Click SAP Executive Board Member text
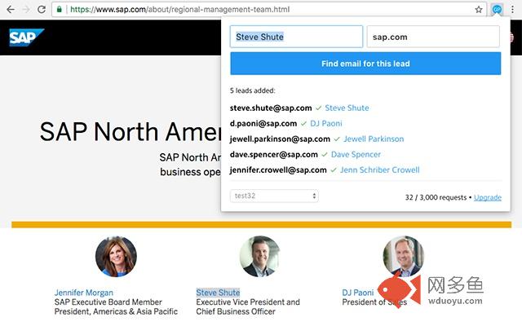The width and height of the screenshot is (522, 326). click(108, 302)
